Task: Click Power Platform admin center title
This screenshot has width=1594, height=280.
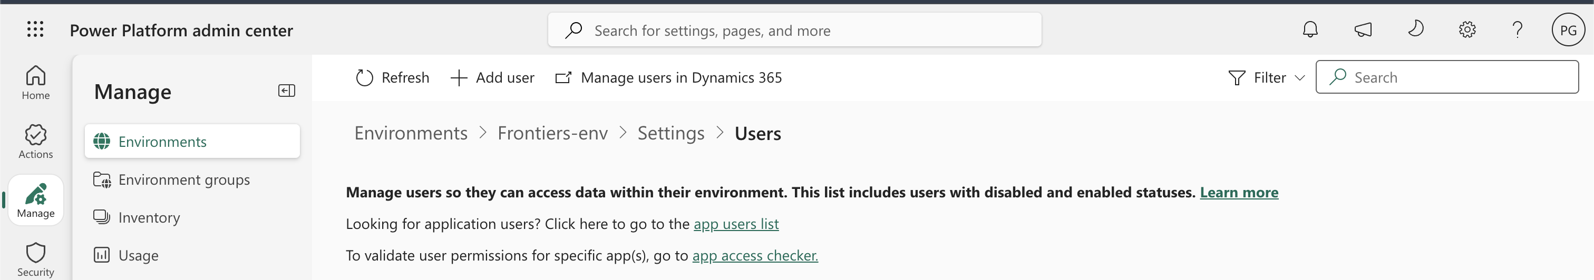Action: [x=181, y=31]
